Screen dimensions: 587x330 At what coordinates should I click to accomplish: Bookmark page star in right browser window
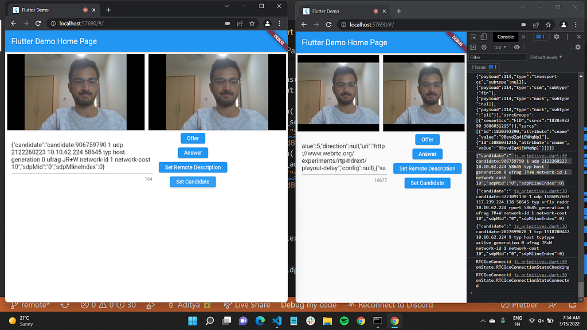(x=549, y=25)
